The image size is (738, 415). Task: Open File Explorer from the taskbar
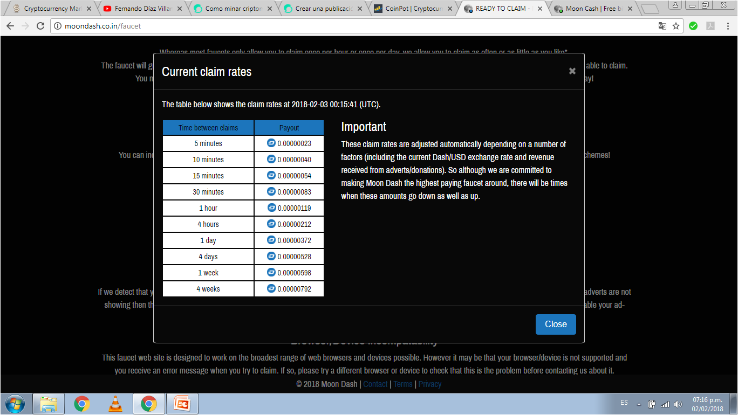[49, 404]
